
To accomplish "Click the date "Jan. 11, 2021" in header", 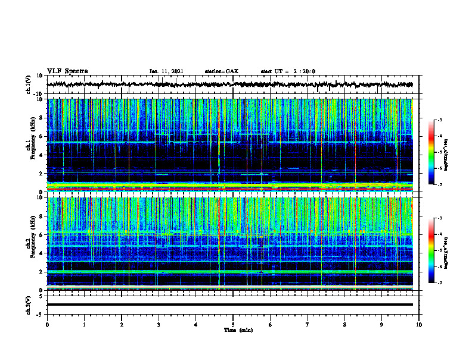I will point(166,71).
